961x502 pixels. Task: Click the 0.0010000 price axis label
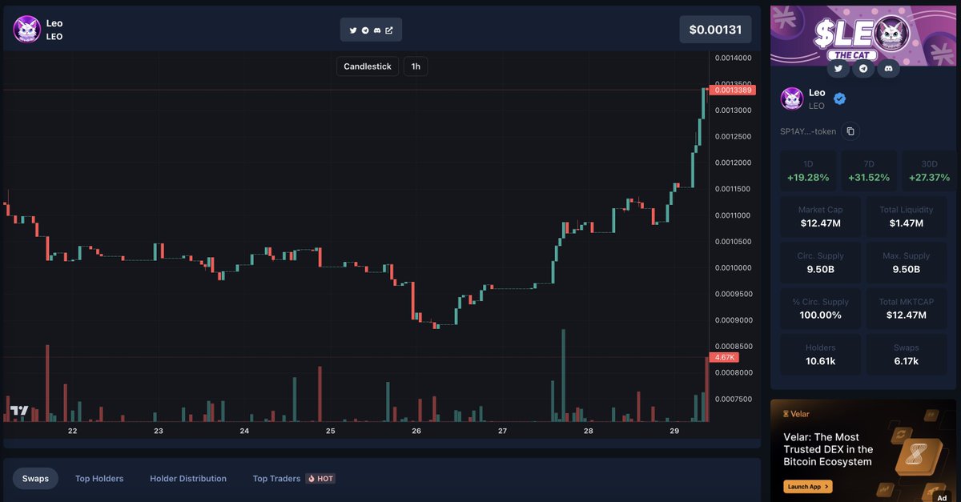click(x=733, y=267)
